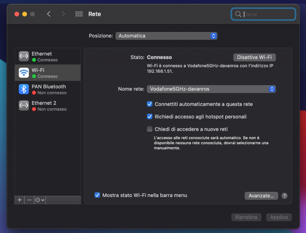The height and width of the screenshot is (233, 306).
Task: Click the Disattiva Wi-Fi button
Action: click(254, 57)
